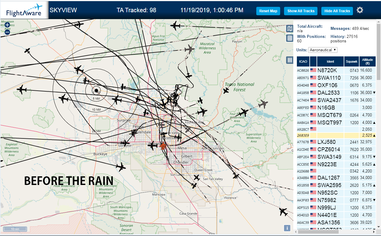Select the N9223E row

(337, 164)
